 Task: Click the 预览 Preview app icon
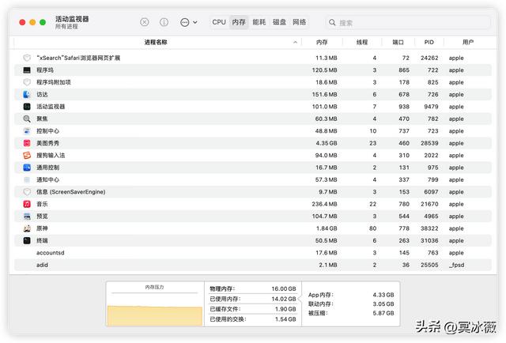(x=27, y=217)
